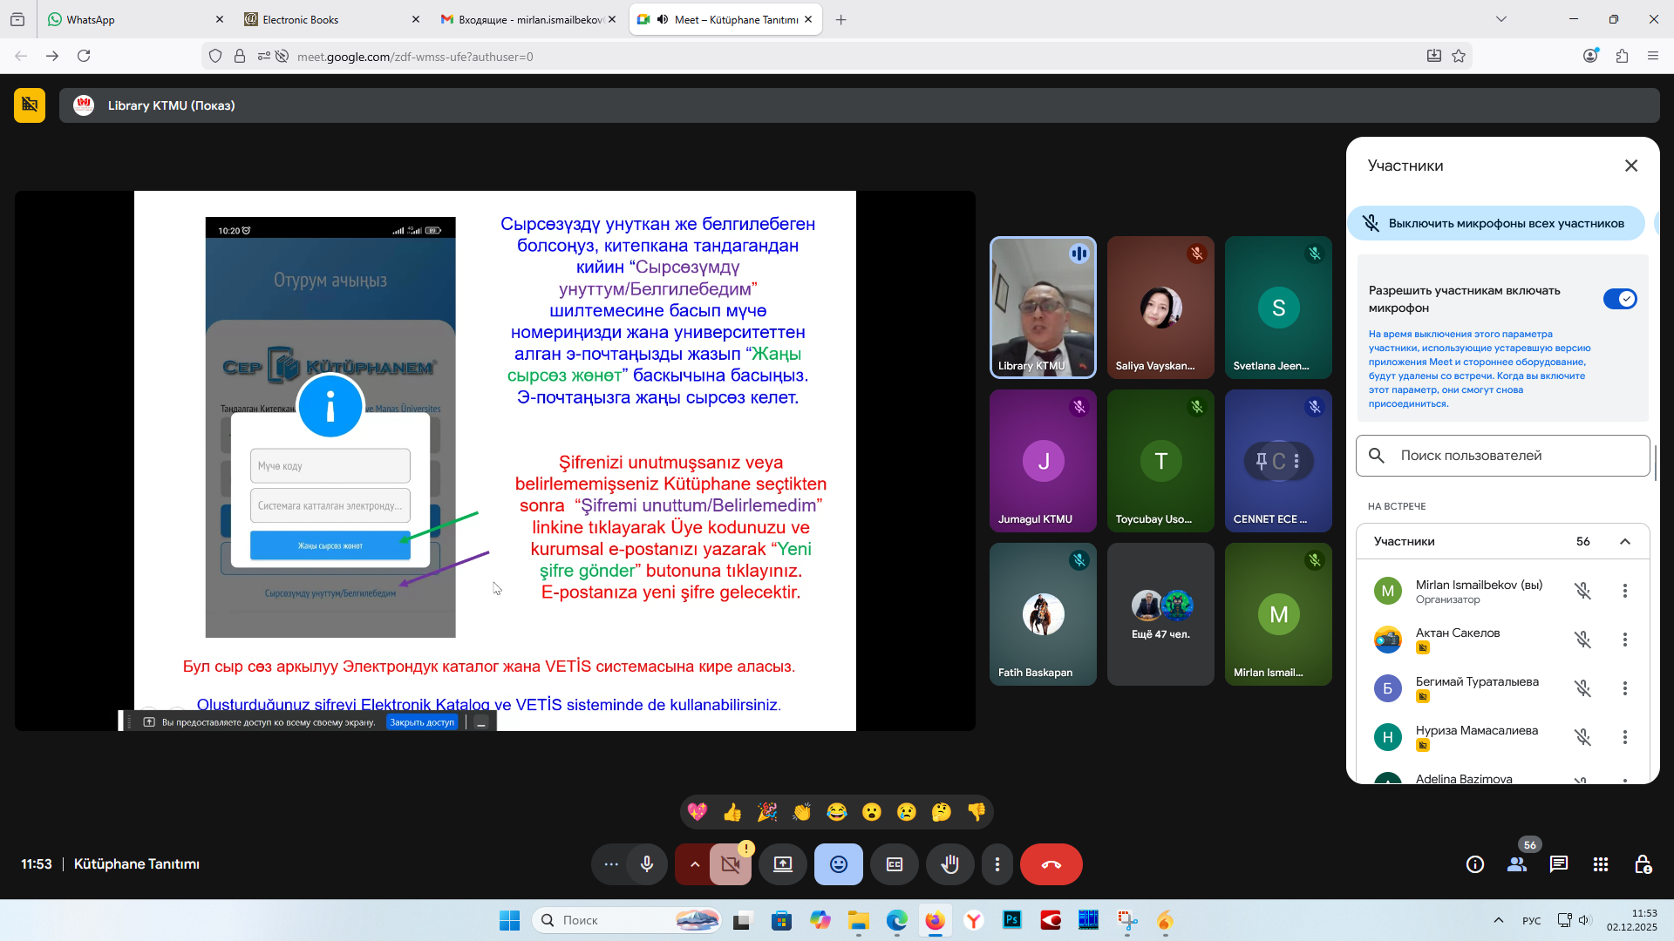Open meeting details info icon
Image resolution: width=1674 pixels, height=941 pixels.
pyautogui.click(x=1475, y=864)
